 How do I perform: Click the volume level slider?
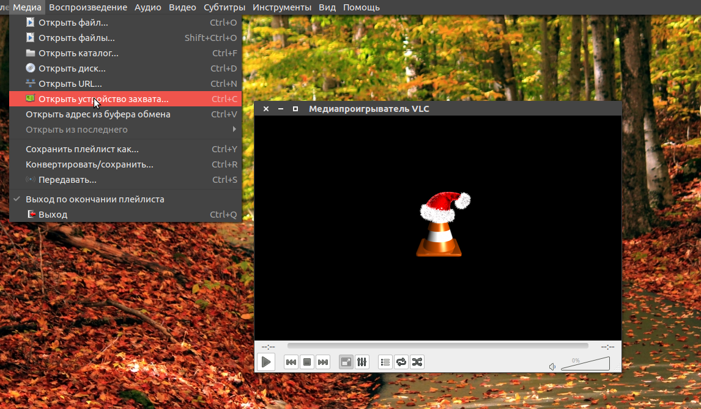pos(585,364)
